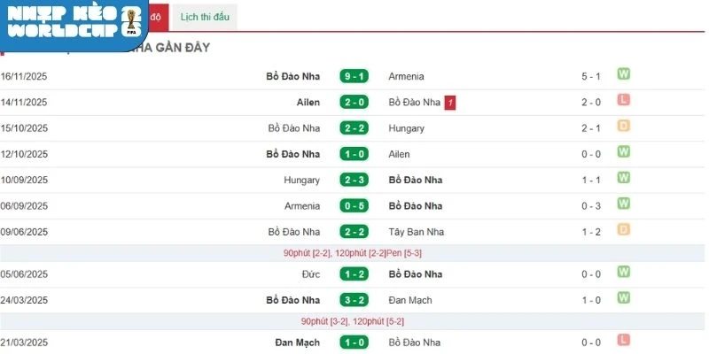Click the Tây Ban Nha team link
This screenshot has width=709, height=354.
click(417, 231)
